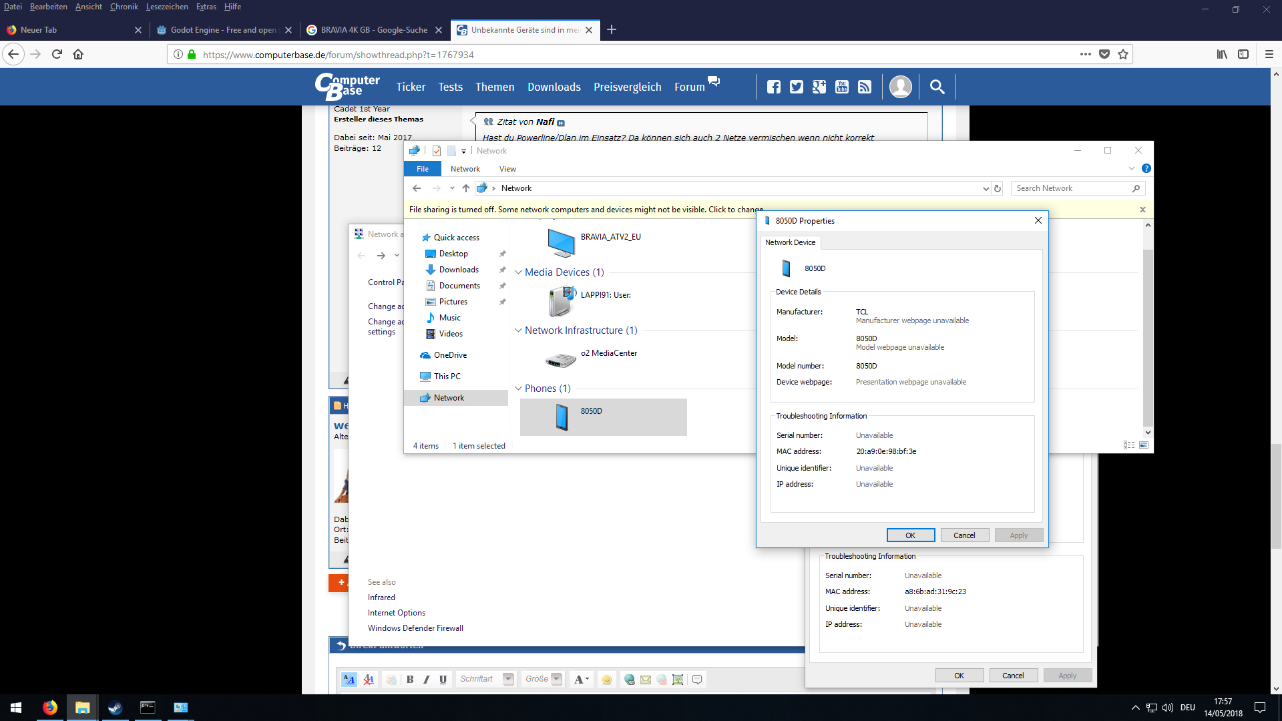Toggle underline formatting in reply editor

click(x=443, y=680)
